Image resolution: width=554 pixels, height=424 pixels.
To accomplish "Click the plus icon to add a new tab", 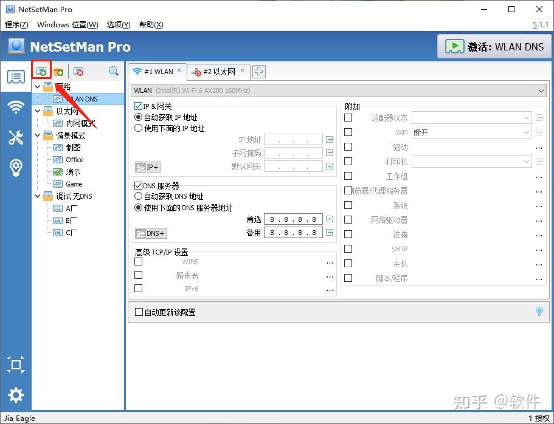I will click(258, 71).
